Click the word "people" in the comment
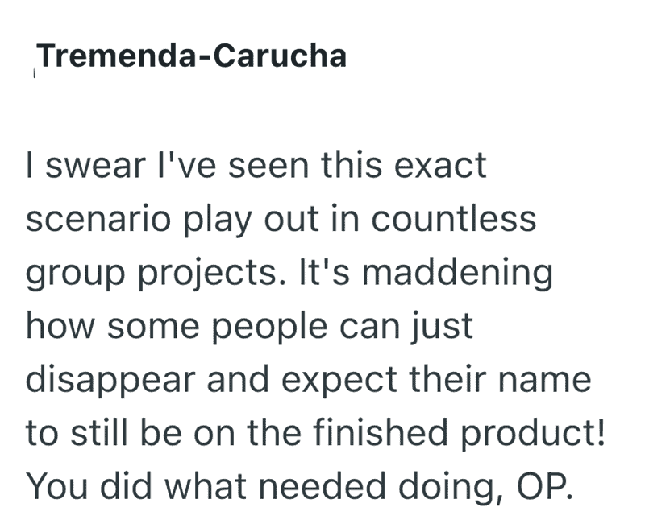645x528 pixels. coord(270,328)
